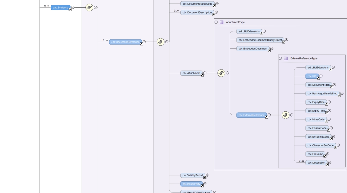
Task: Click the sequence compositor icon next to cac:Evidence
Action: click(x=89, y=8)
